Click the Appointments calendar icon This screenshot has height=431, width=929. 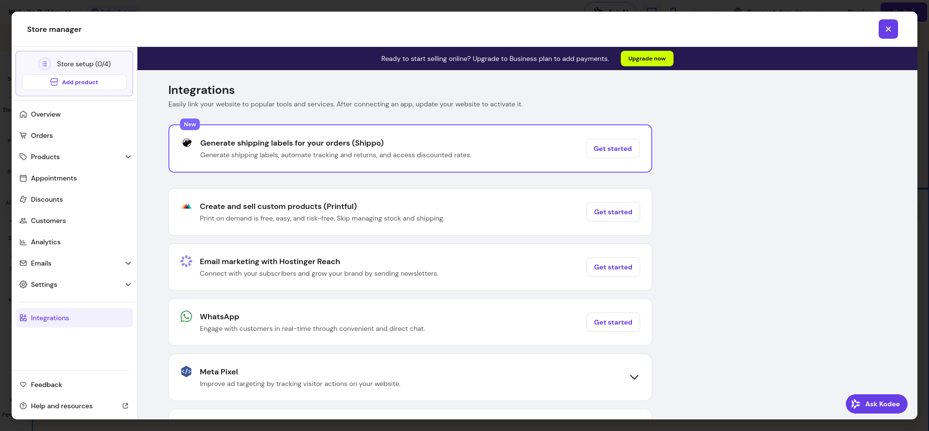tap(23, 178)
